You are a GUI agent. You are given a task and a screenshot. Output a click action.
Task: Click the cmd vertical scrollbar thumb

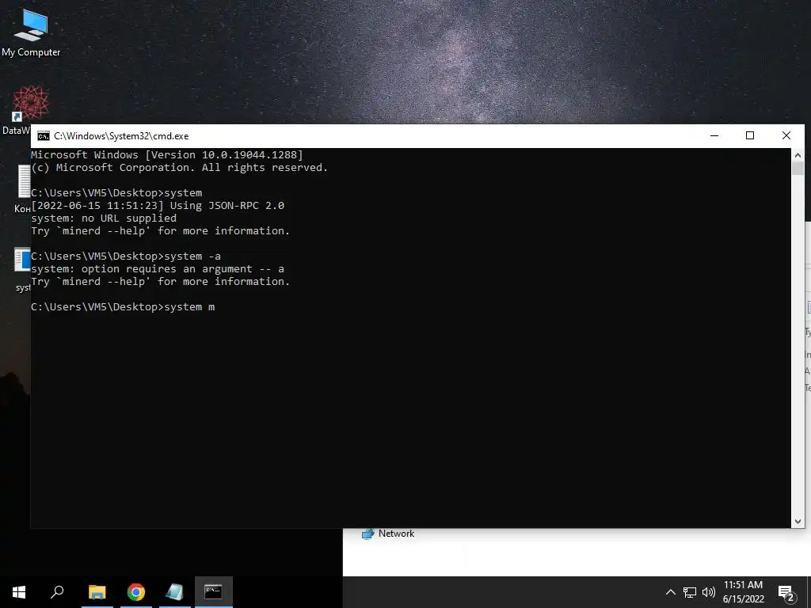click(798, 168)
